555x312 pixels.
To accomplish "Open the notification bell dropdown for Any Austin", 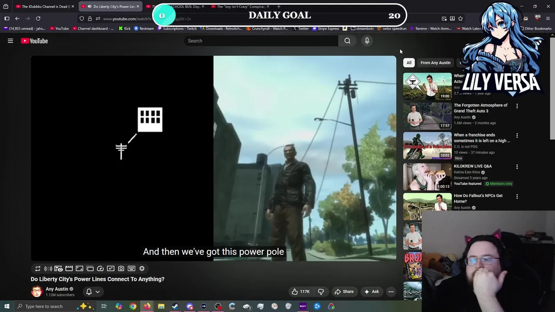I will [x=93, y=292].
